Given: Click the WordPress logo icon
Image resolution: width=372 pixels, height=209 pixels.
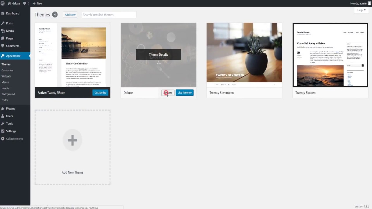Looking at the screenshot, I should 3,3.
